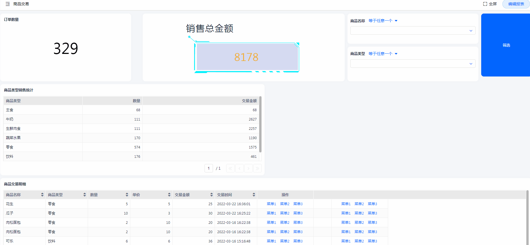Click first 菜单1 link in 花生 row
The width and height of the screenshot is (530, 245).
point(271,204)
